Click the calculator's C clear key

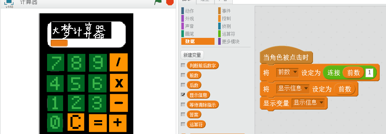coord(76,122)
